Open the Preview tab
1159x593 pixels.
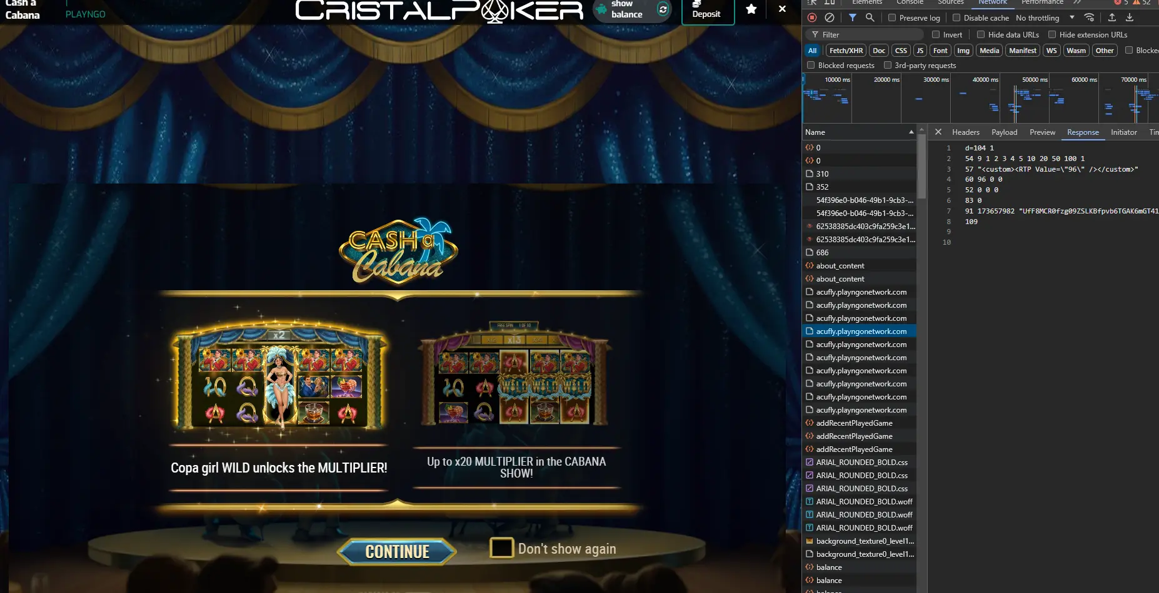[x=1042, y=132]
